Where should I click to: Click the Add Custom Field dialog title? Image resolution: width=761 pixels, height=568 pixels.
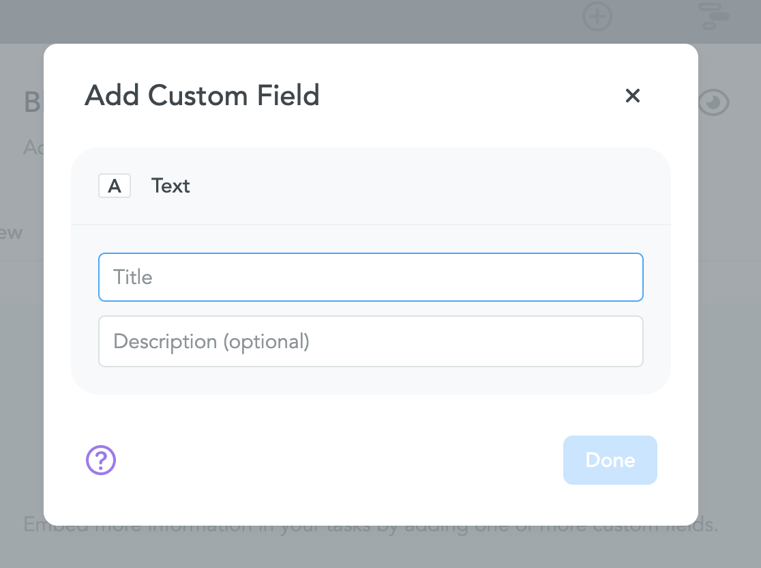[x=202, y=96]
